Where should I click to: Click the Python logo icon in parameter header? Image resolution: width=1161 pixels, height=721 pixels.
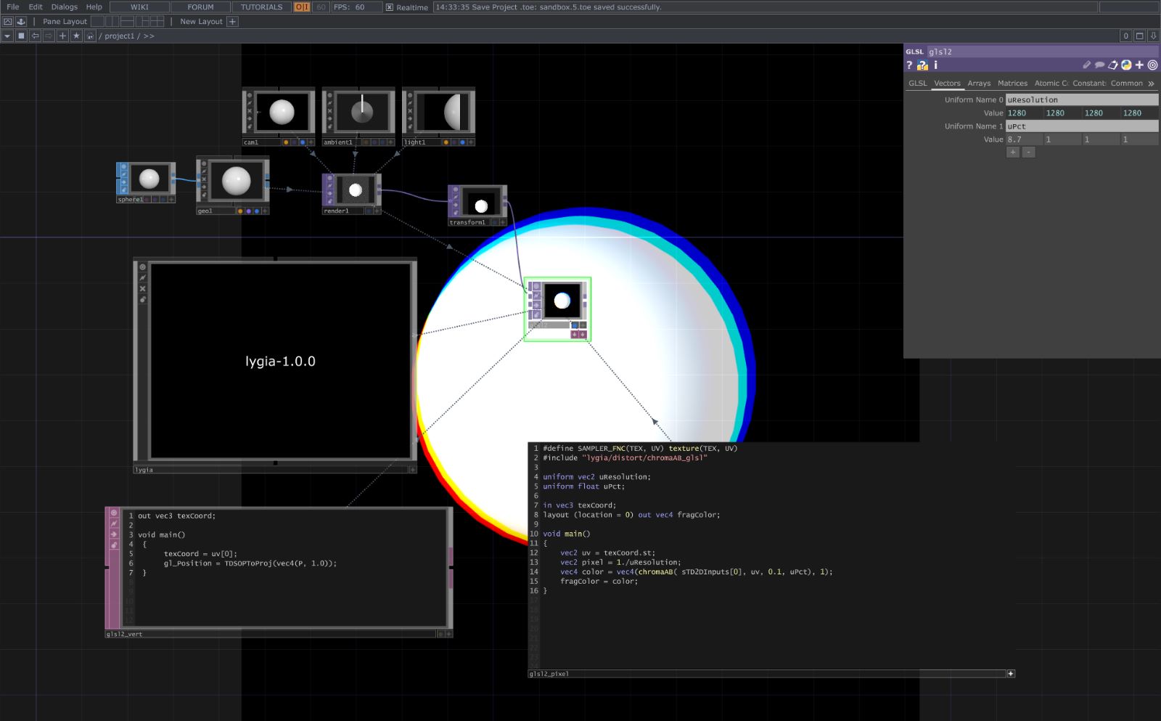pos(1126,65)
